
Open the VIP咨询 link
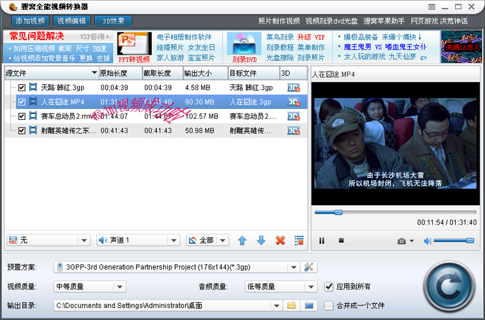coord(94,37)
